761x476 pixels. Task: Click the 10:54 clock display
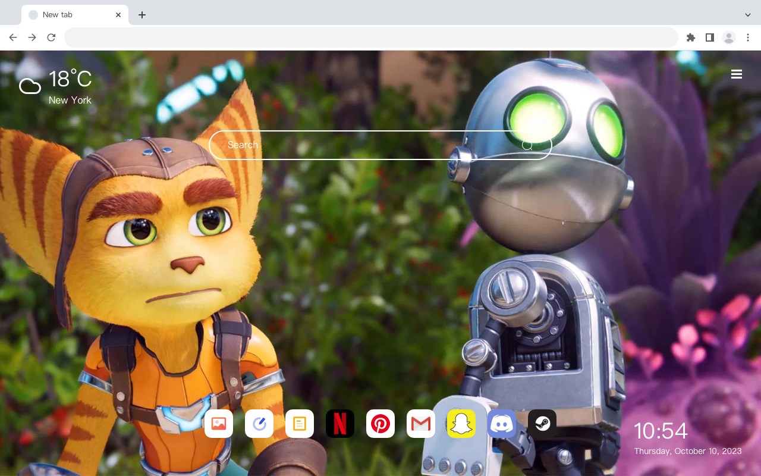click(x=661, y=431)
